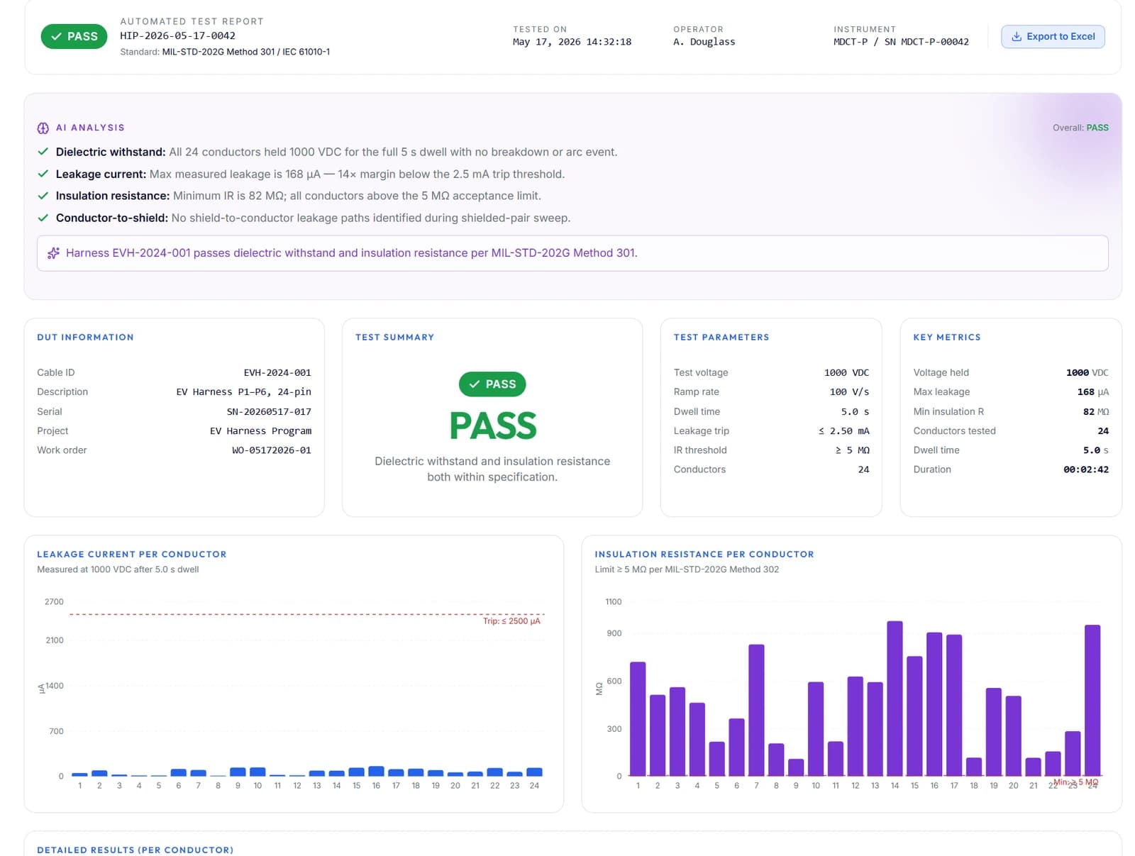Click the report ID HIP-2026-05-17-0042
Screen dimensions: 1135x856
click(177, 35)
